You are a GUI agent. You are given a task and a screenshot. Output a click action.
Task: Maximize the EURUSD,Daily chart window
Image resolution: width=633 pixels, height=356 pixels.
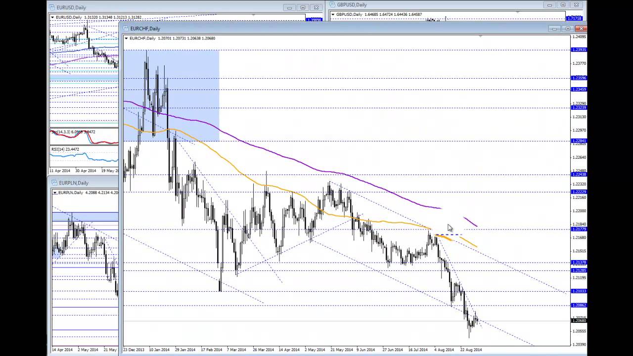coord(303,7)
